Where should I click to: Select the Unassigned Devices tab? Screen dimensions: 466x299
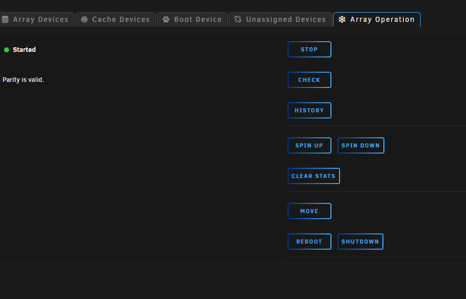[x=280, y=19]
